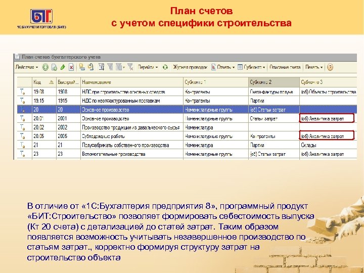Click the account icon in row 19.08
364x273 pixels.
tap(23, 92)
